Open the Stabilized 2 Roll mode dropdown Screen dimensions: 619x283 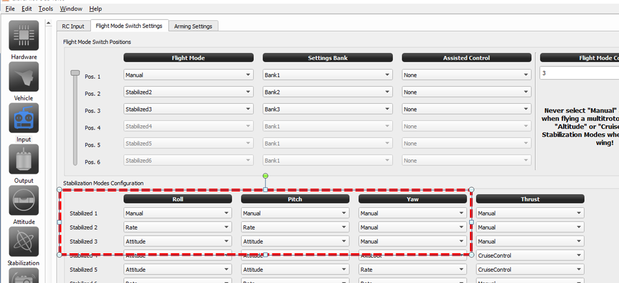click(177, 227)
